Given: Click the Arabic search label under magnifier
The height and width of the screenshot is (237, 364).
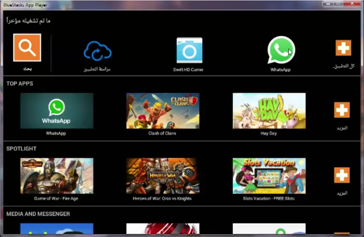Looking at the screenshot, I should tap(27, 69).
